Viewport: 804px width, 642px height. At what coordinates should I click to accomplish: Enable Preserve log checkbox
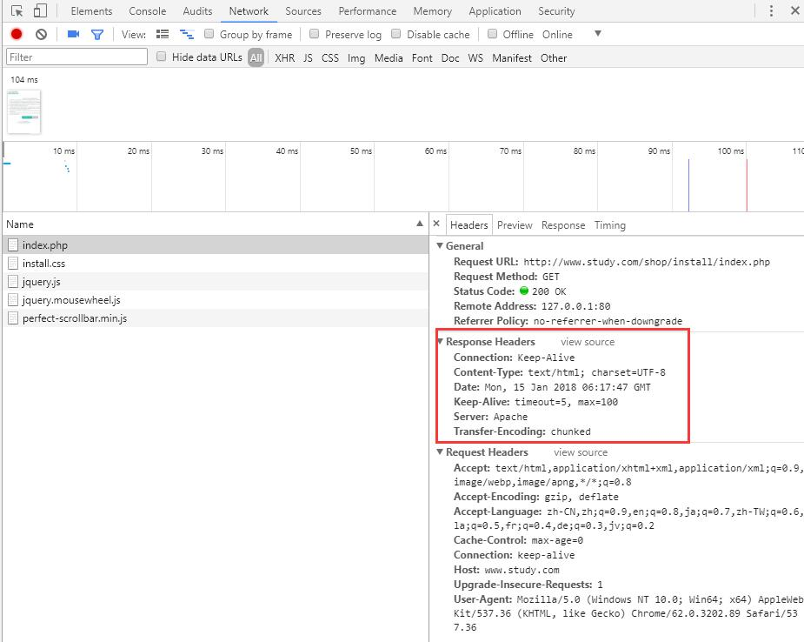[315, 34]
